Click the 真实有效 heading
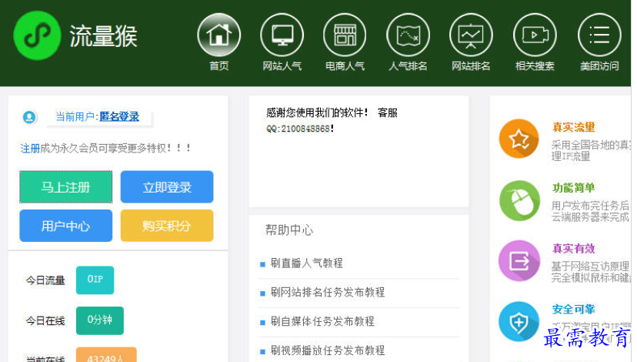The image size is (637, 362). coord(574,249)
